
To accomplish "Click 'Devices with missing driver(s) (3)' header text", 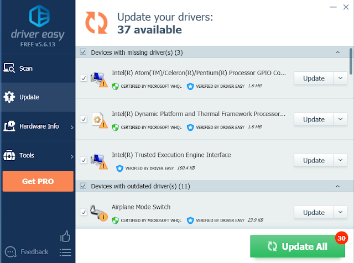I will [x=137, y=52].
